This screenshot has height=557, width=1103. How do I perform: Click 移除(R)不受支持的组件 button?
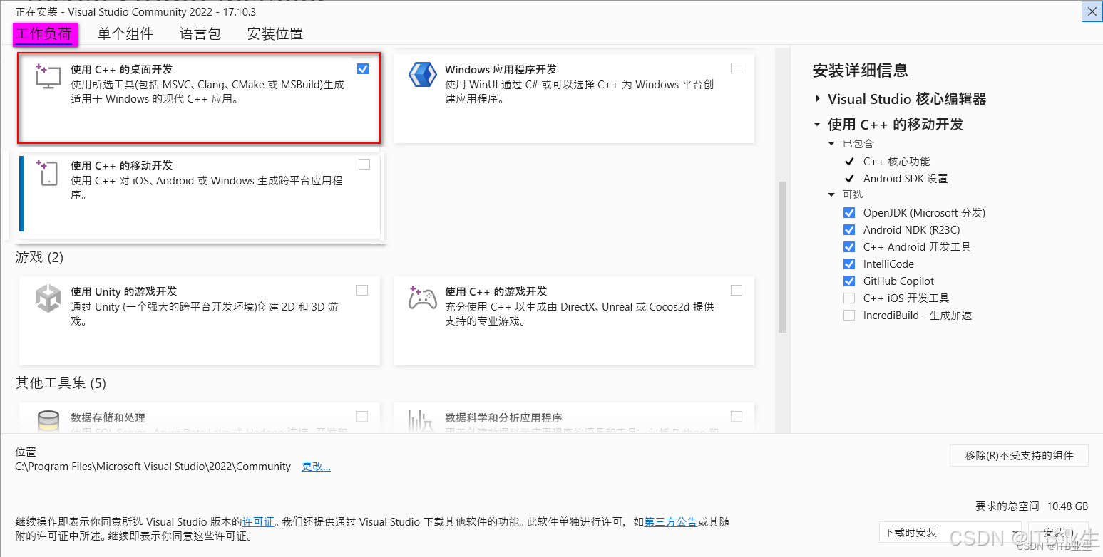click(x=1020, y=456)
